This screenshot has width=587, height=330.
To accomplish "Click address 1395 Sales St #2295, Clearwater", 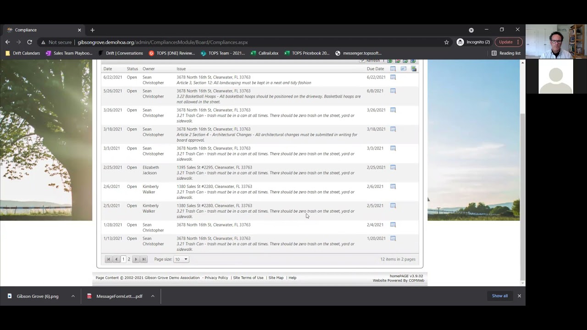I will pyautogui.click(x=214, y=168).
